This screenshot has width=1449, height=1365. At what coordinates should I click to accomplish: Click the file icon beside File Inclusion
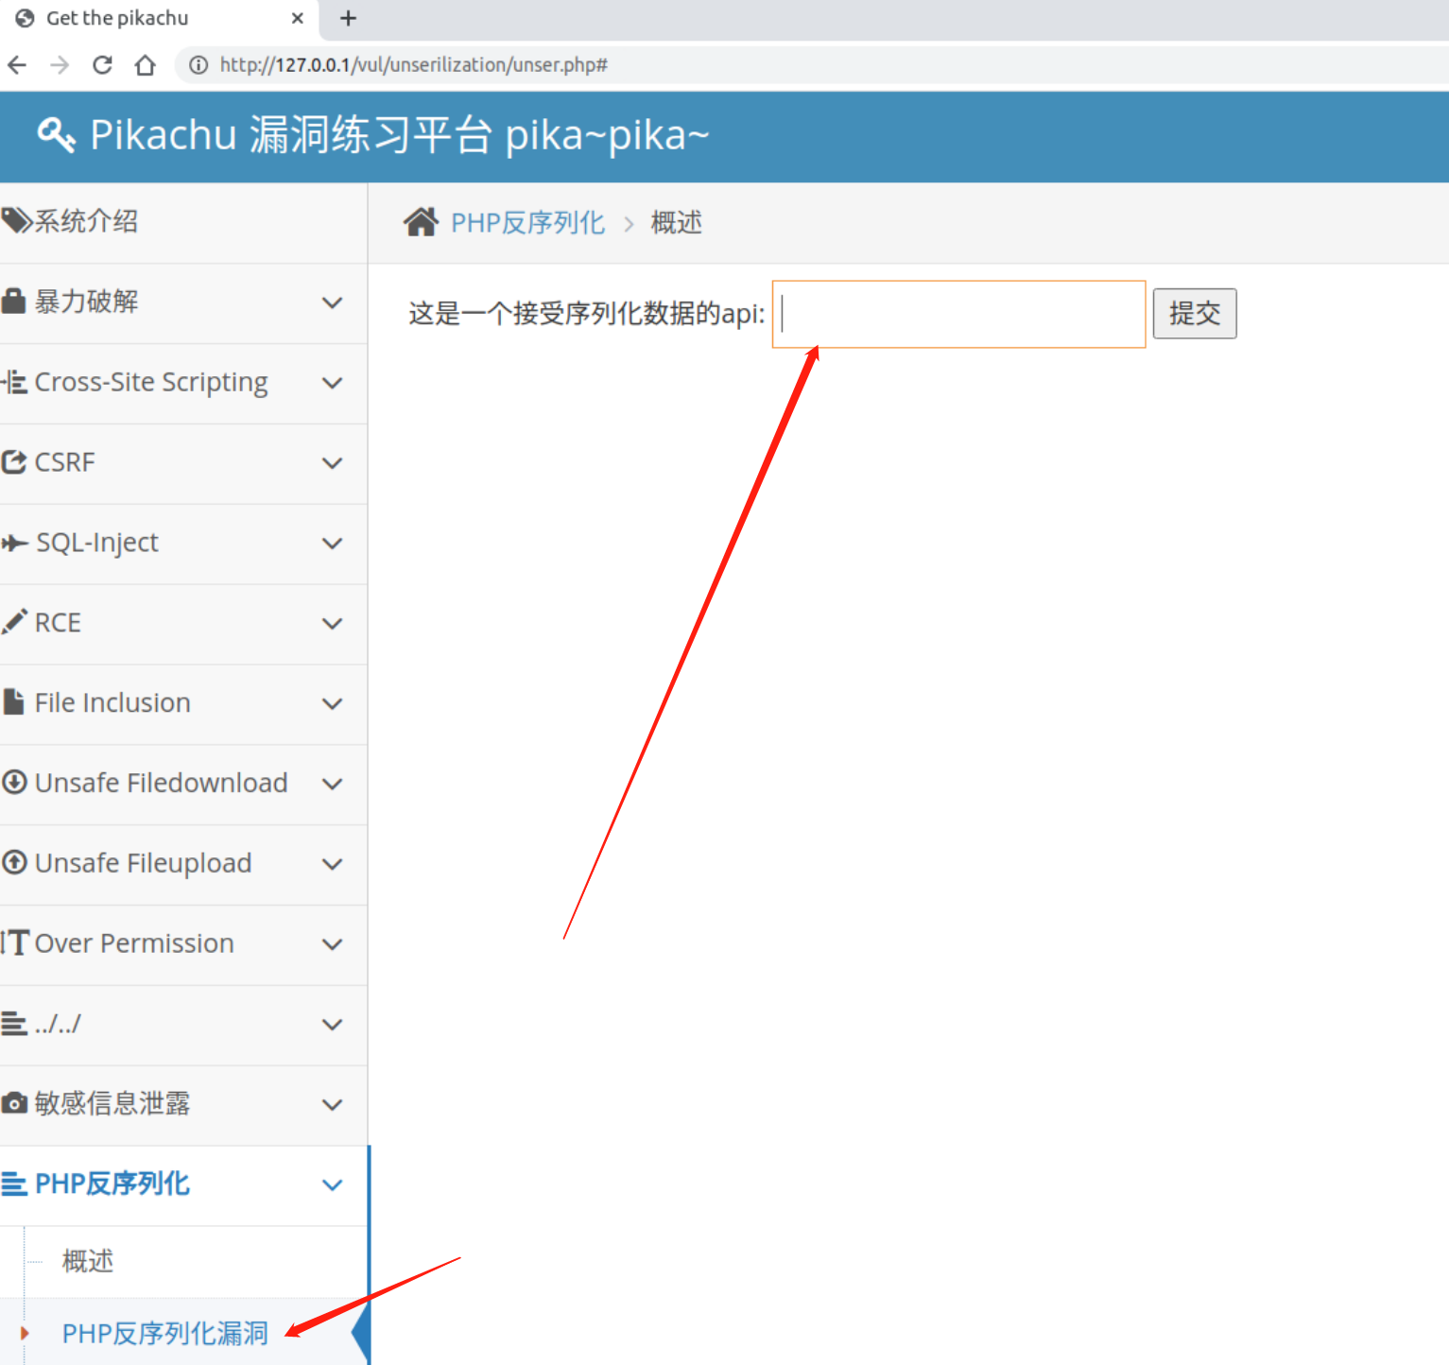13,701
